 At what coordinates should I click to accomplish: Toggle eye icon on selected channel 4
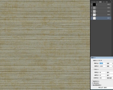[x=91, y=18]
